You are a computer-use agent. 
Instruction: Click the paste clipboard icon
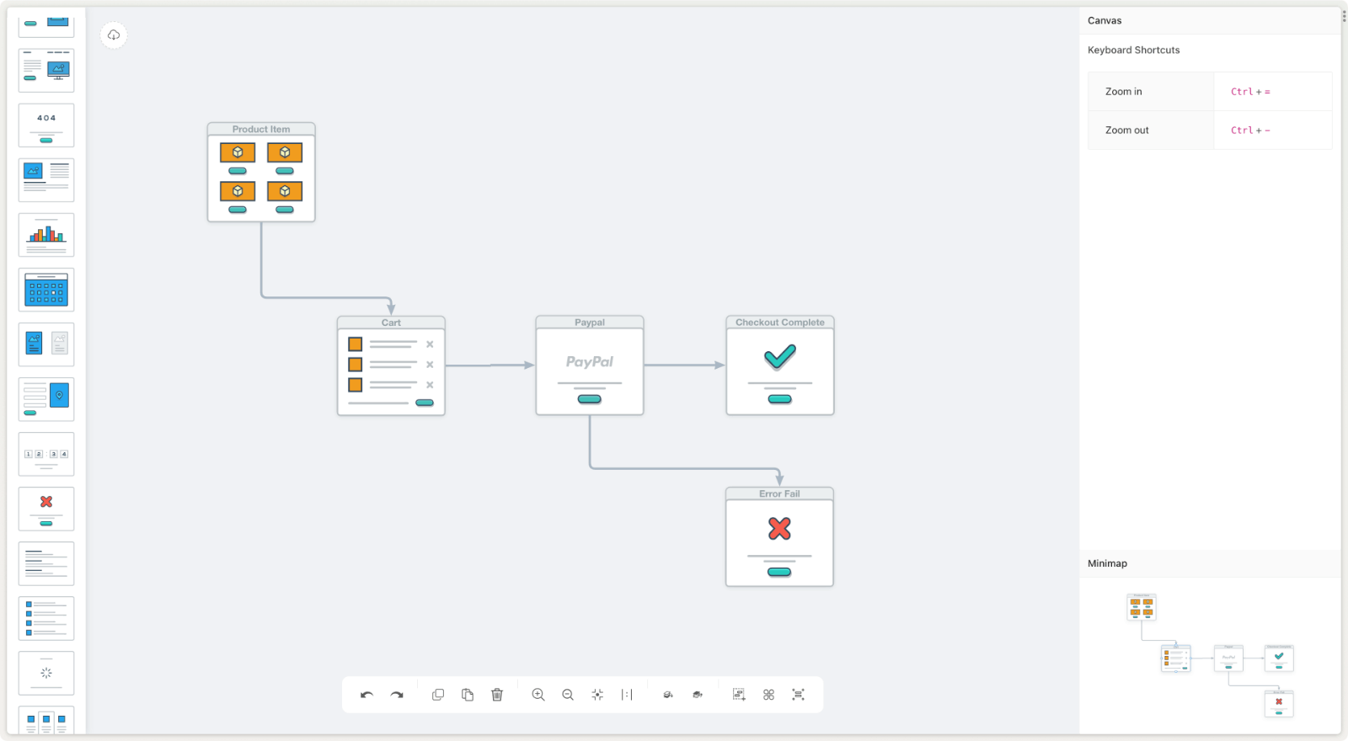[468, 695]
